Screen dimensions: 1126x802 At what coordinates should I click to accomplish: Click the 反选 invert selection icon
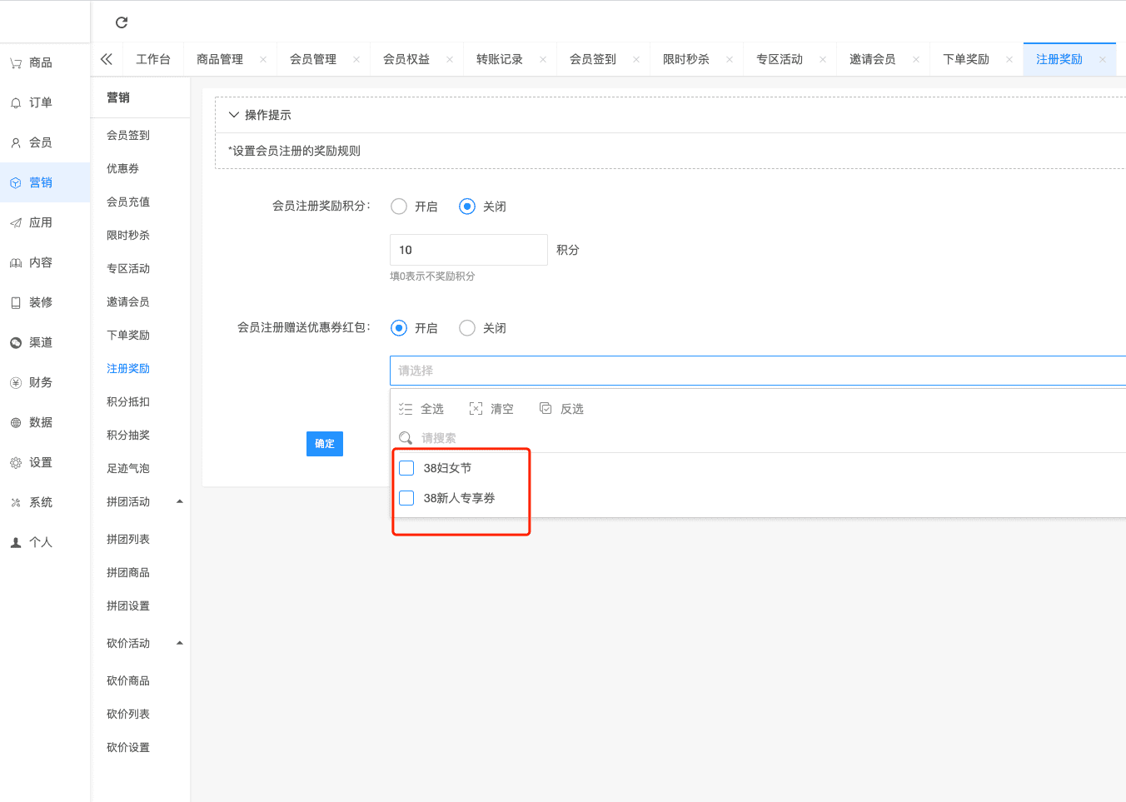pyautogui.click(x=546, y=409)
